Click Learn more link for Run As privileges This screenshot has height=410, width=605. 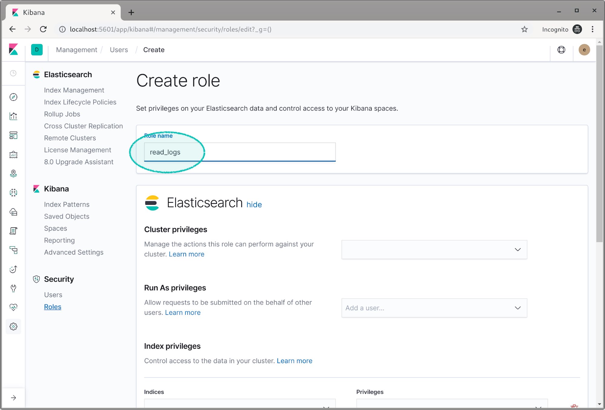click(182, 312)
